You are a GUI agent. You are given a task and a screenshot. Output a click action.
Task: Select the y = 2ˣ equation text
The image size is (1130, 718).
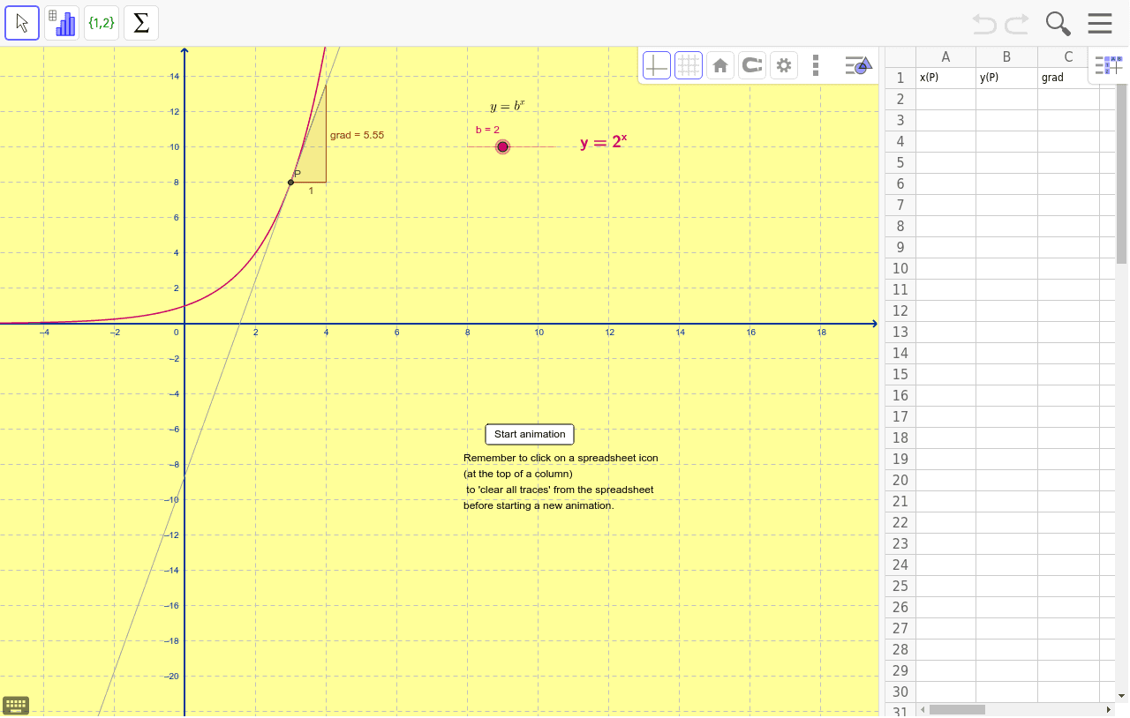coord(604,142)
